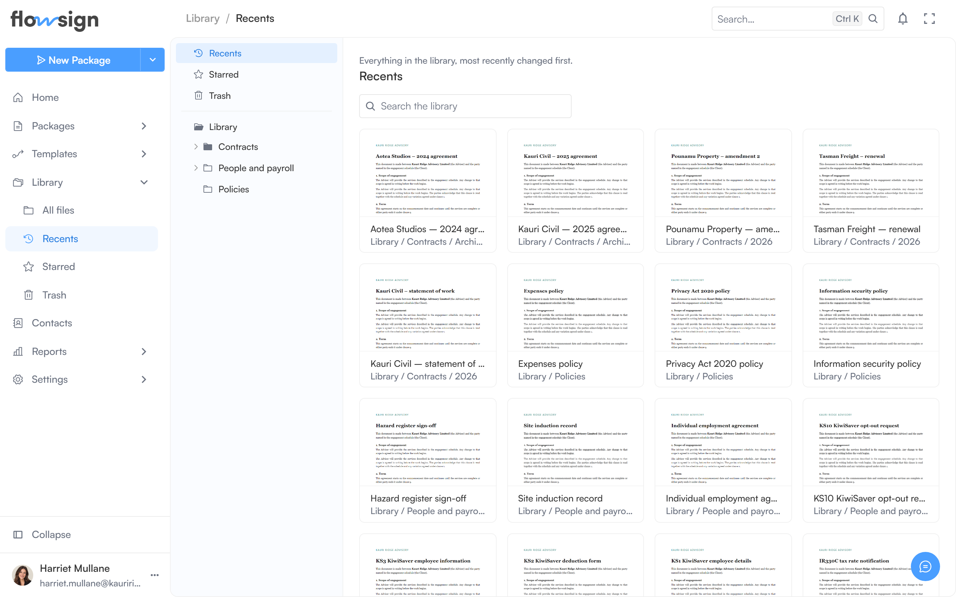This screenshot has height=597, width=956.
Task: Open Pounamu Property amendment card
Action: pyautogui.click(x=723, y=191)
